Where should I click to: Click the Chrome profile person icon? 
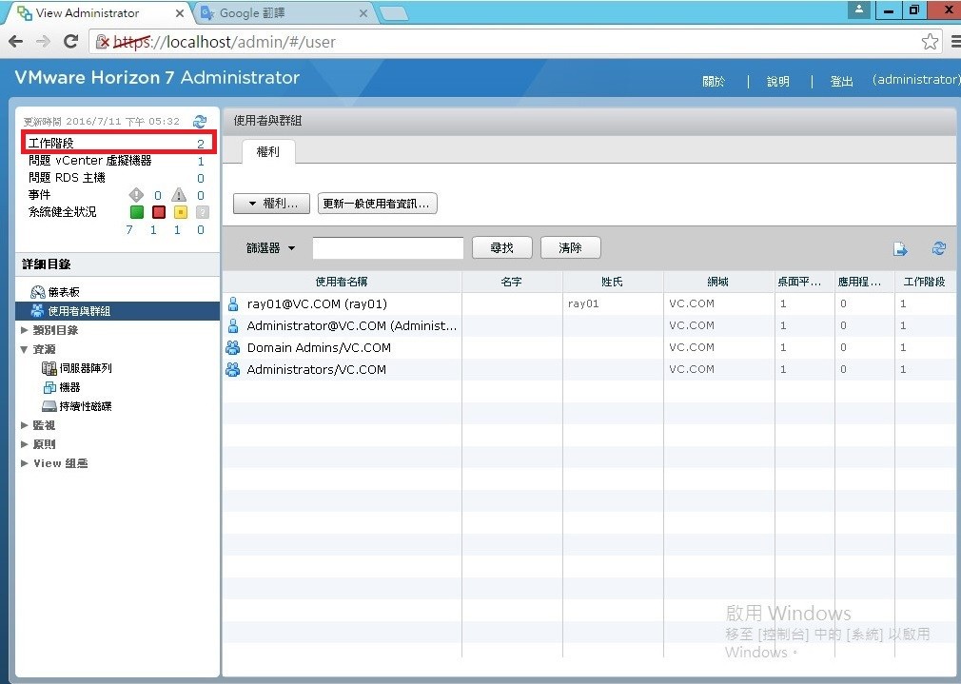click(x=859, y=10)
